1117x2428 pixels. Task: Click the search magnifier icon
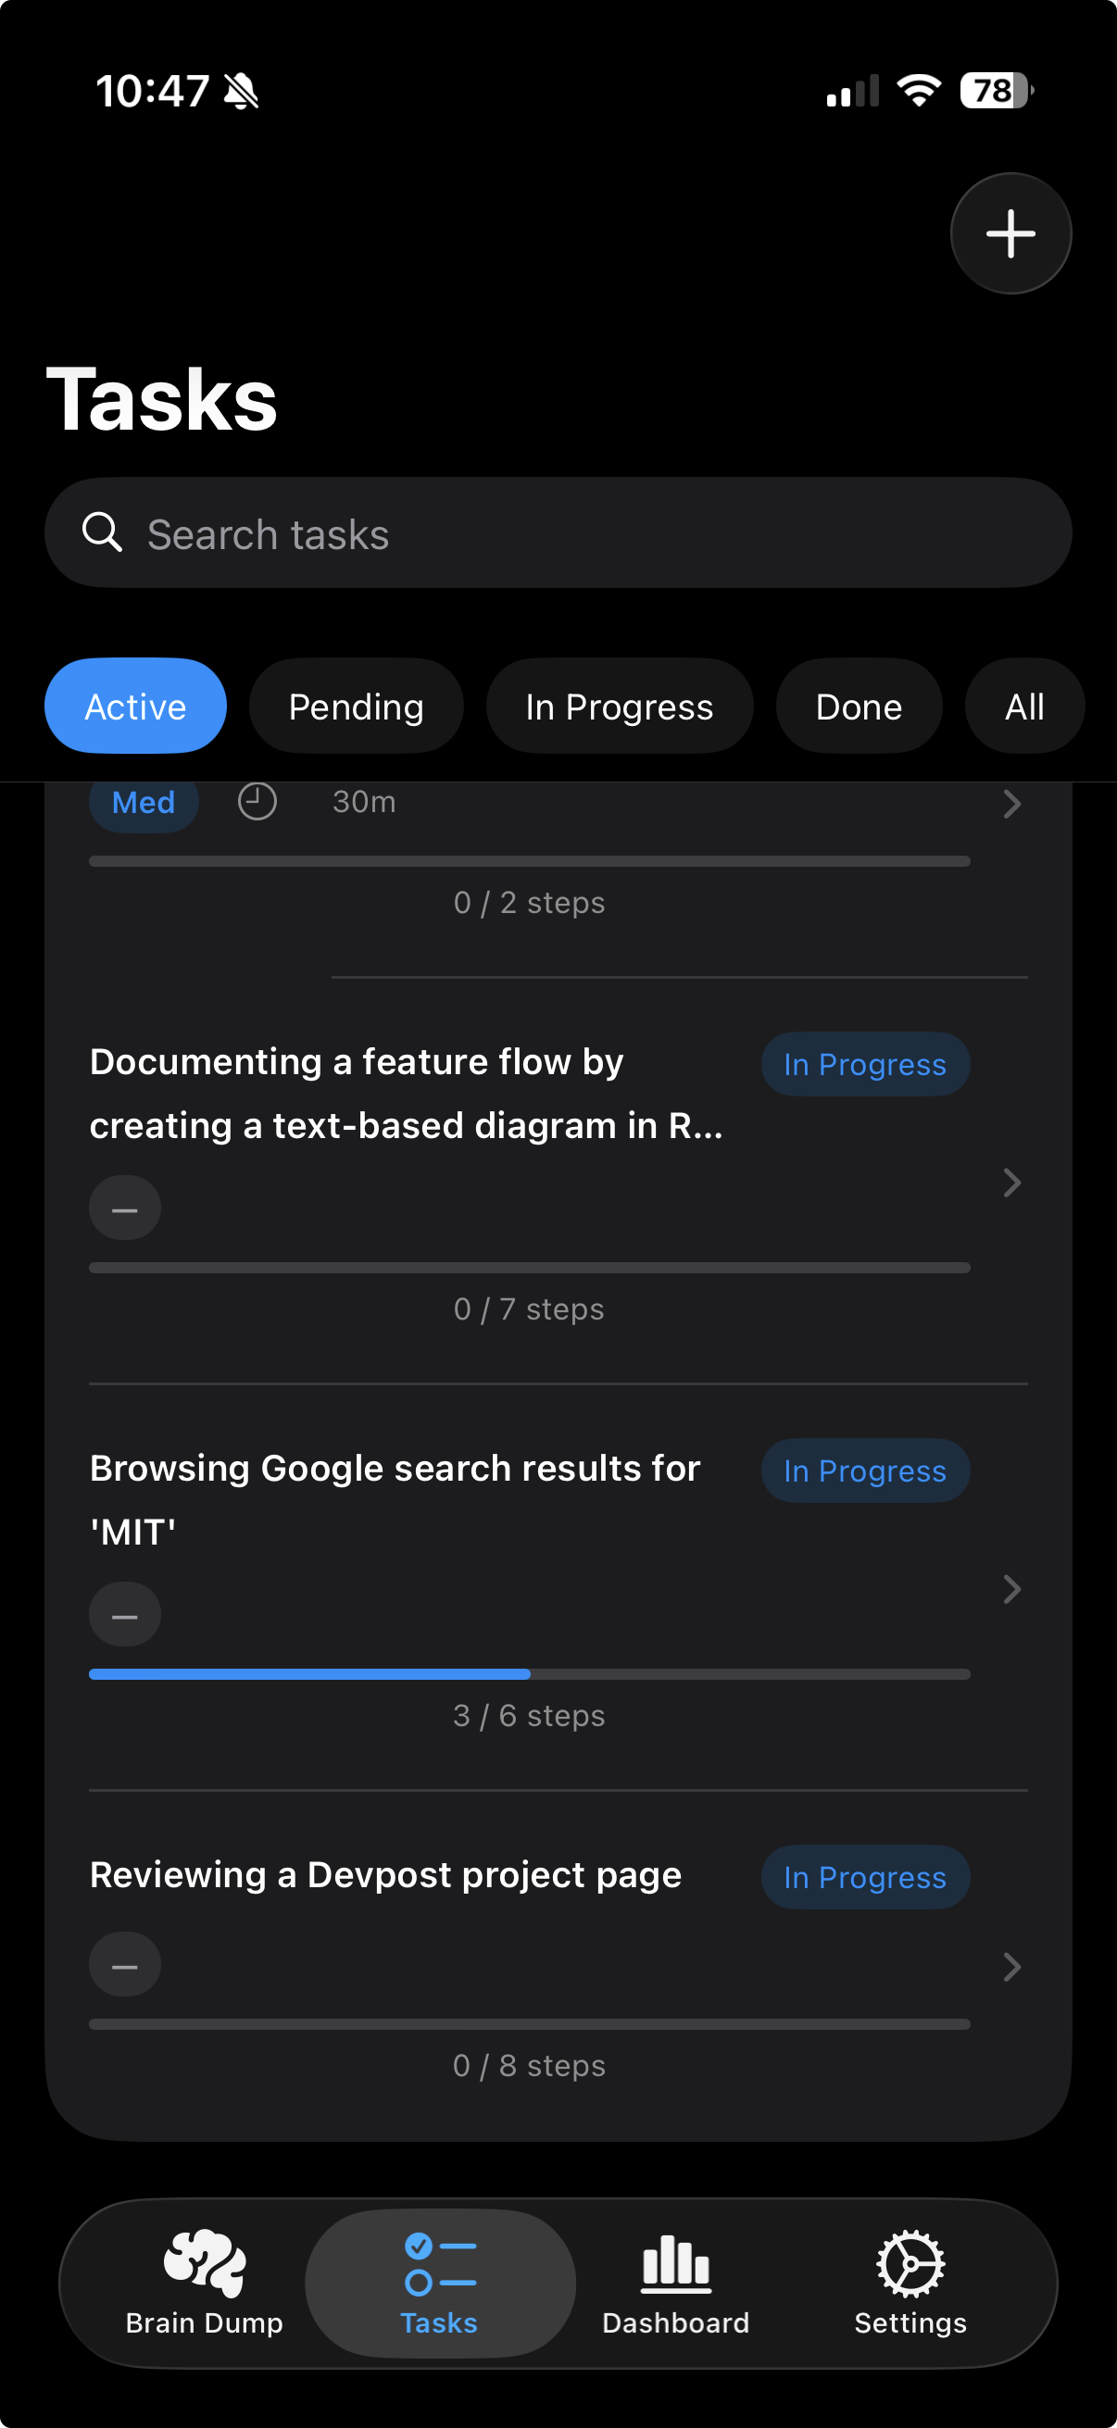click(x=102, y=532)
